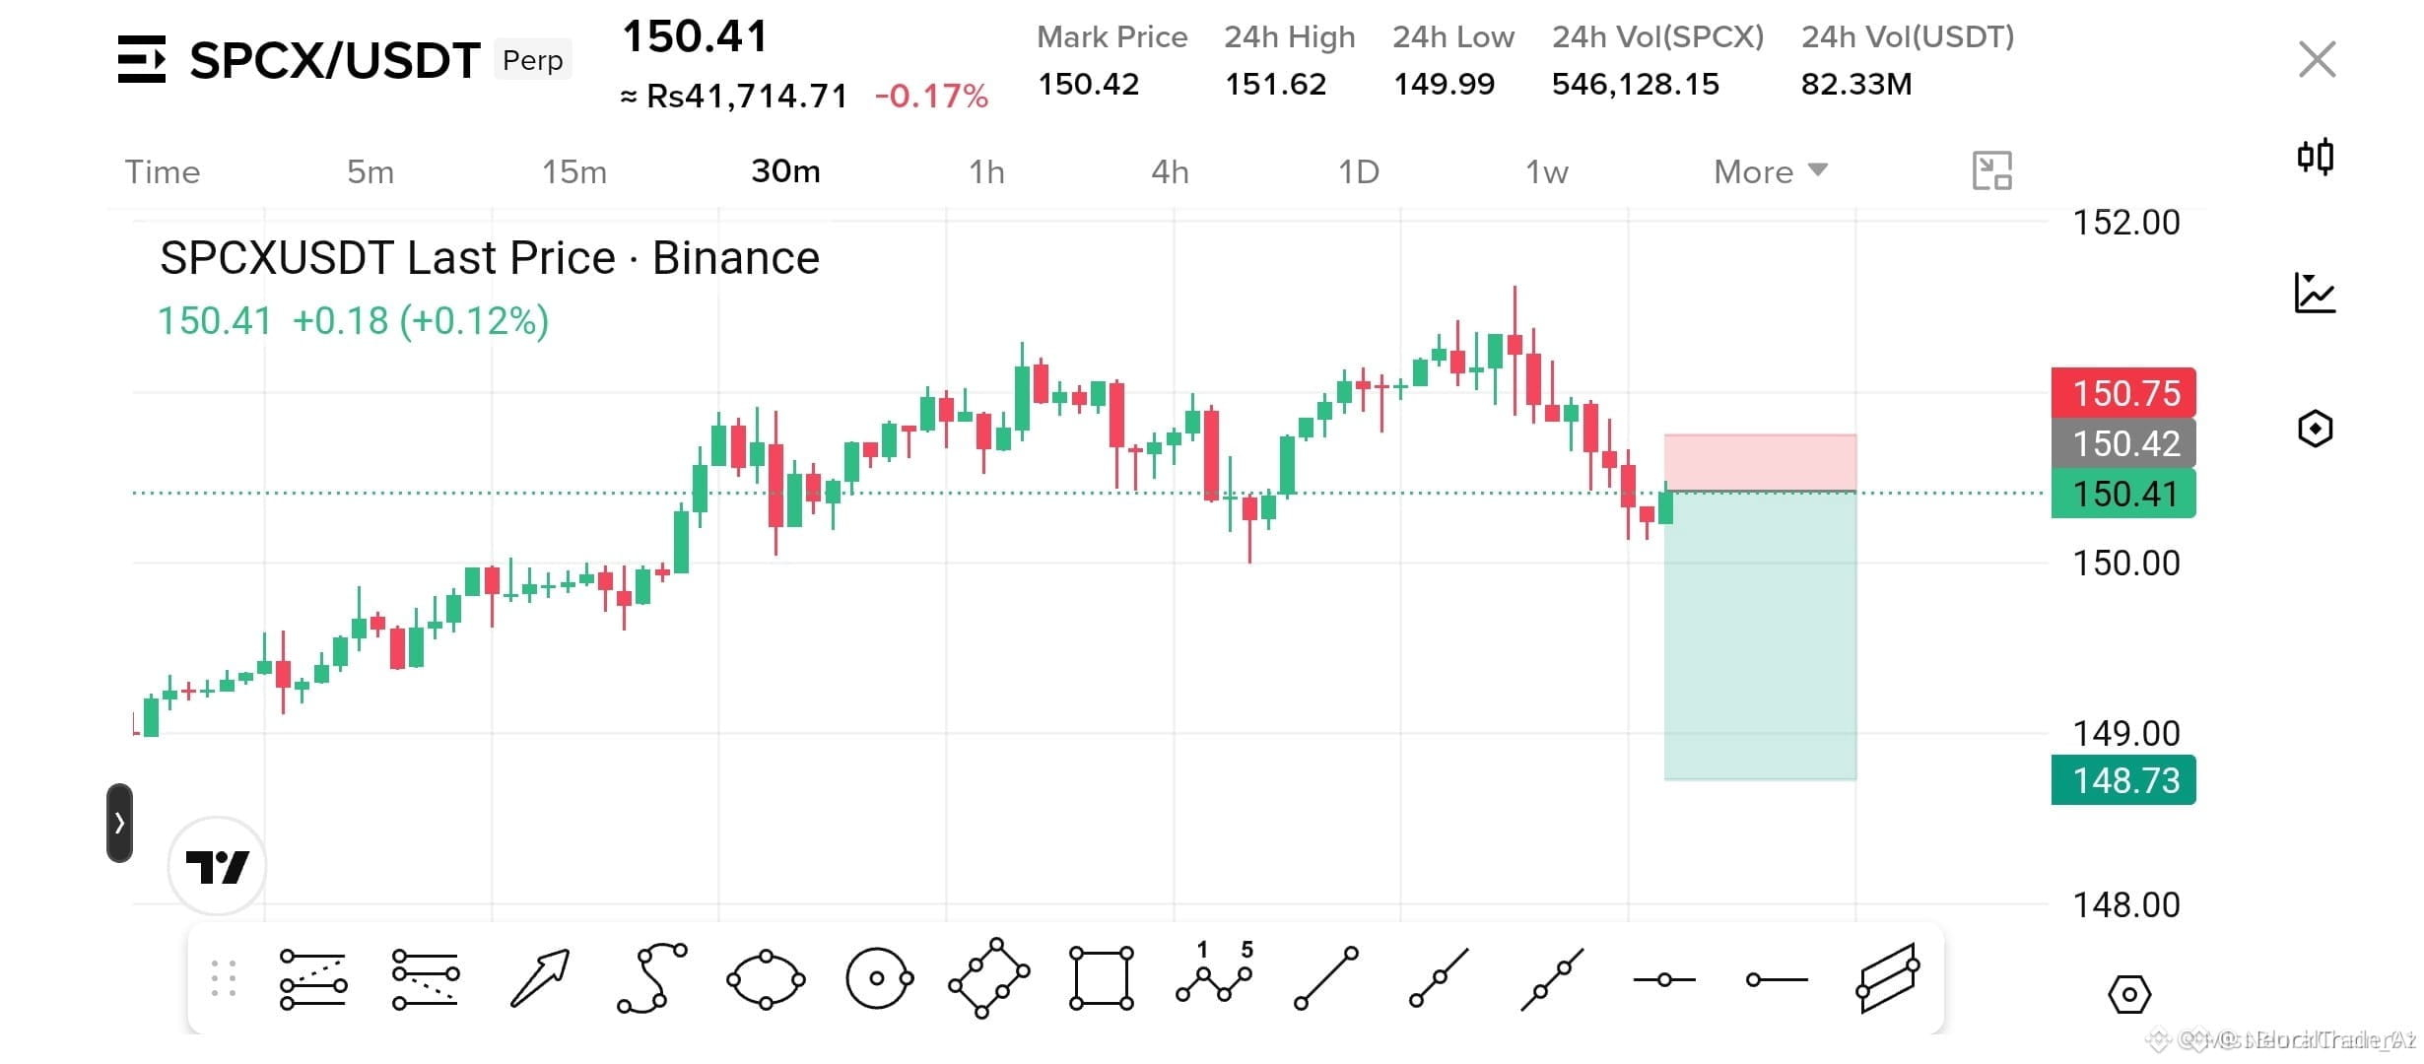Image resolution: width=2424 pixels, height=1064 pixels.
Task: Select the parallel channel tool
Action: (x=1888, y=978)
